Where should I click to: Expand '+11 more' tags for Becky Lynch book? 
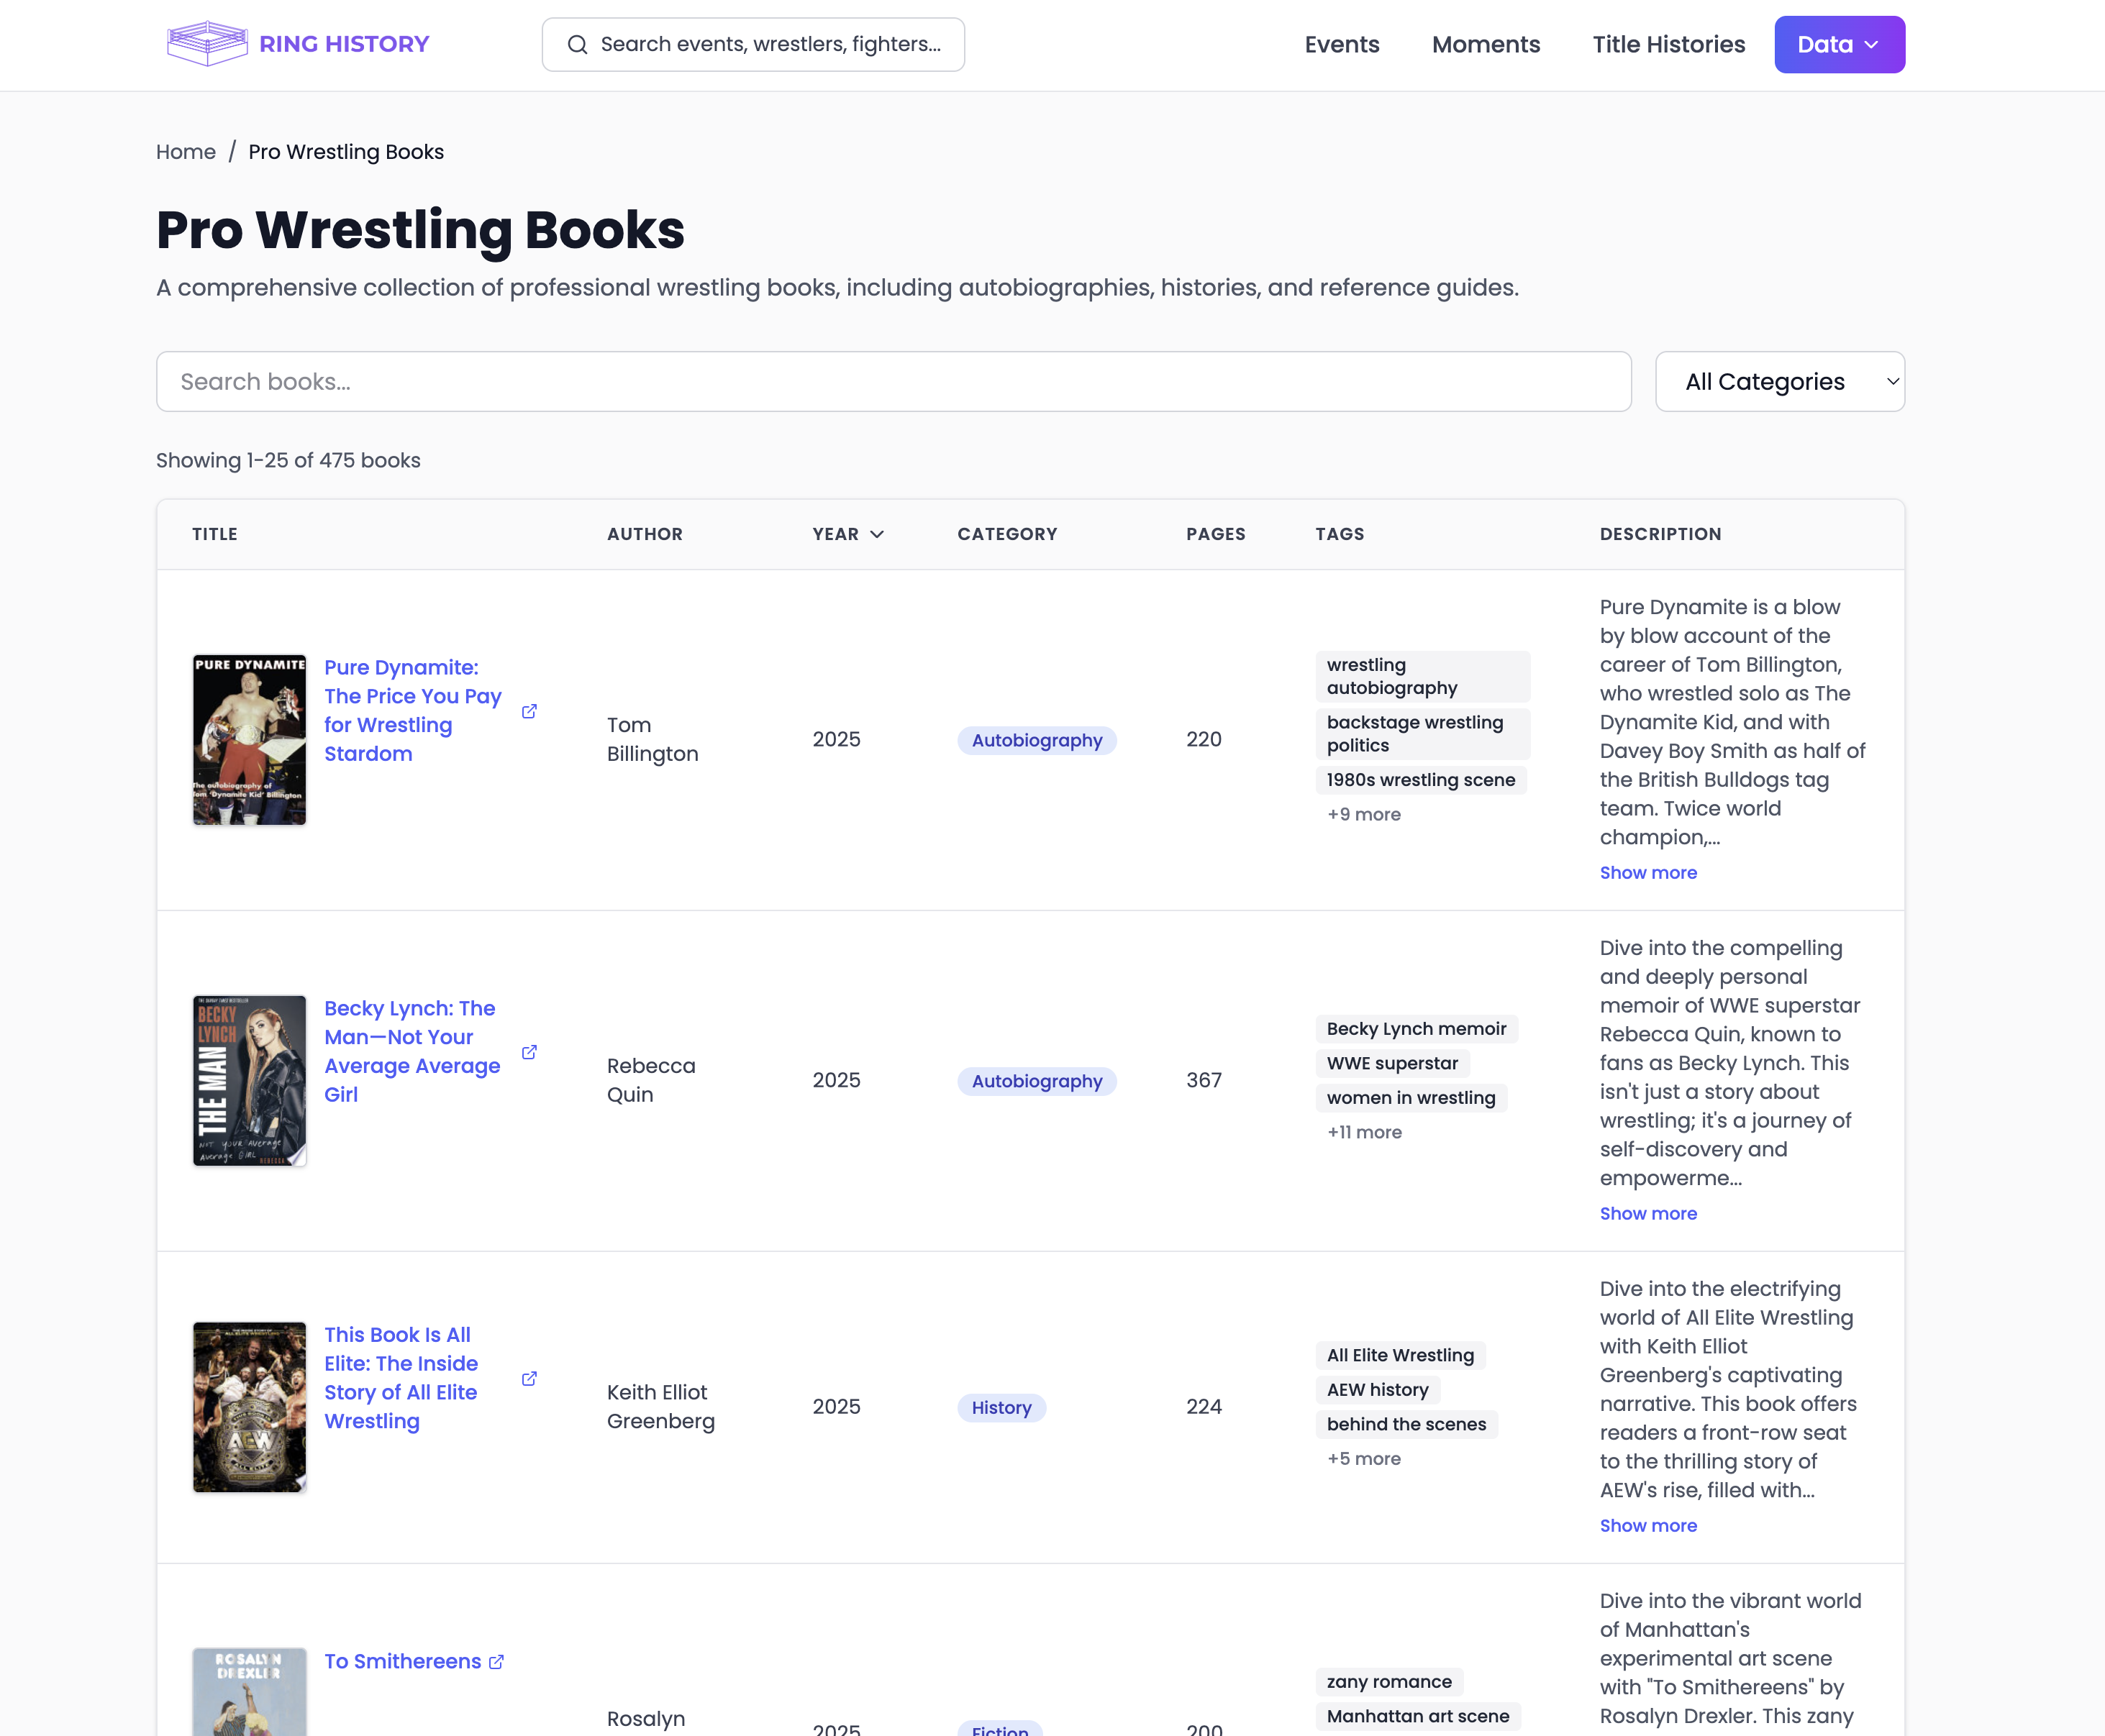(x=1364, y=1131)
